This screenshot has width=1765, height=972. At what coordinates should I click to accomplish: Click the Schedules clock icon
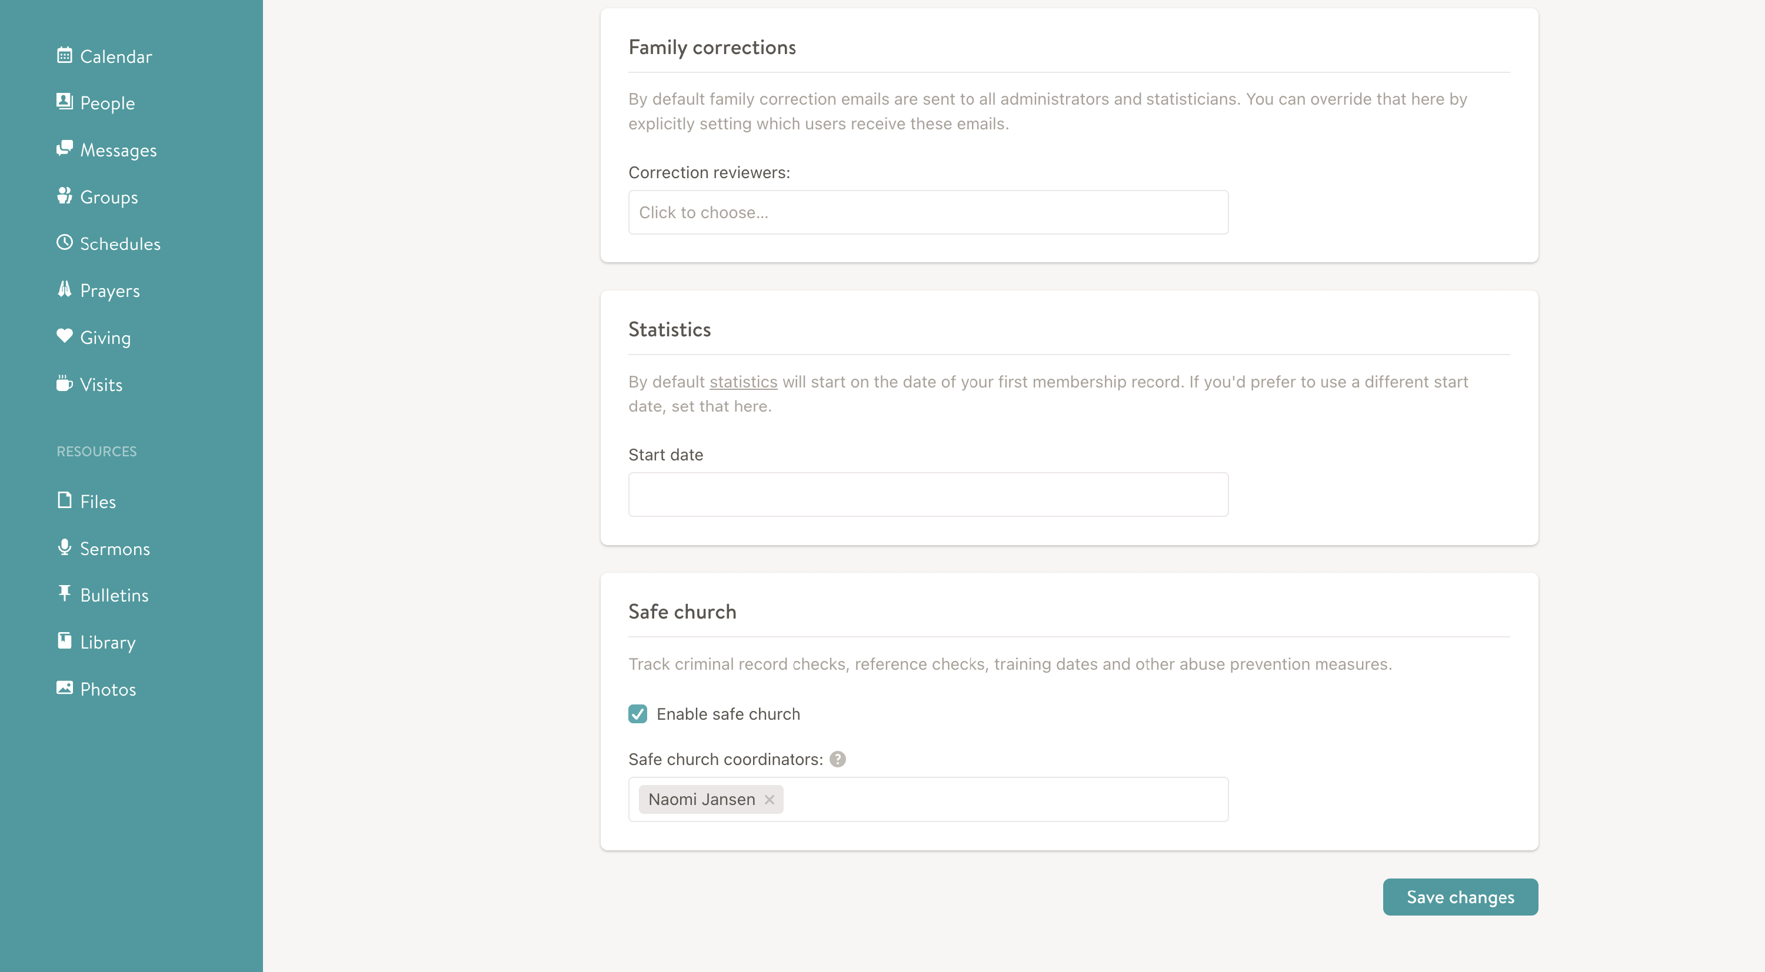64,242
